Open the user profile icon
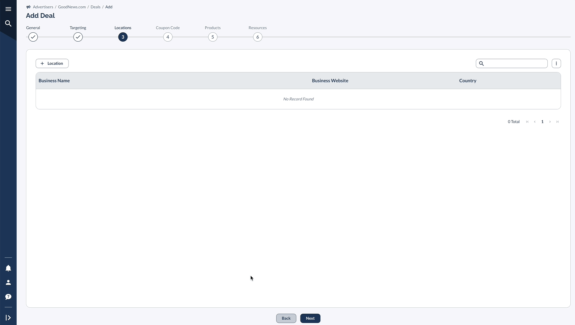Image resolution: width=575 pixels, height=325 pixels. coord(8,282)
